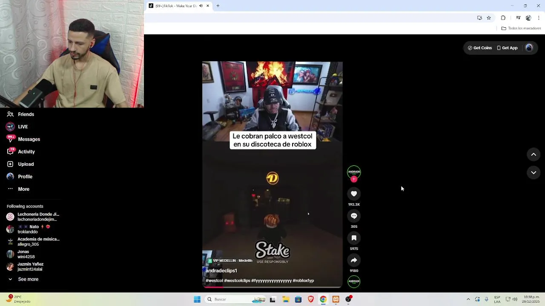Click Get App button
The width and height of the screenshot is (545, 306).
[x=507, y=48]
